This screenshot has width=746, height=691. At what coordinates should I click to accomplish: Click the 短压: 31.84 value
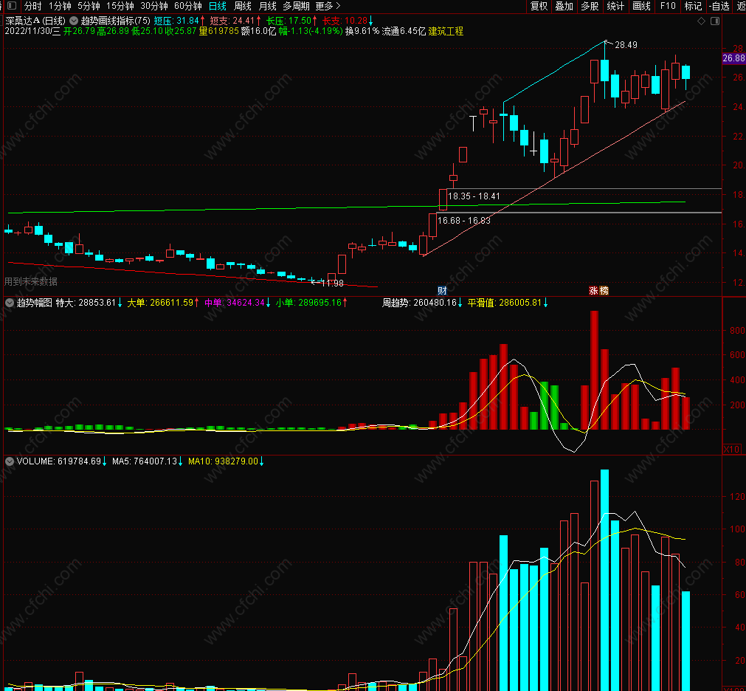tap(179, 21)
